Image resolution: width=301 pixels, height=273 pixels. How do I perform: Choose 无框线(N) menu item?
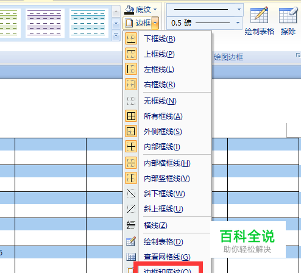(x=167, y=101)
